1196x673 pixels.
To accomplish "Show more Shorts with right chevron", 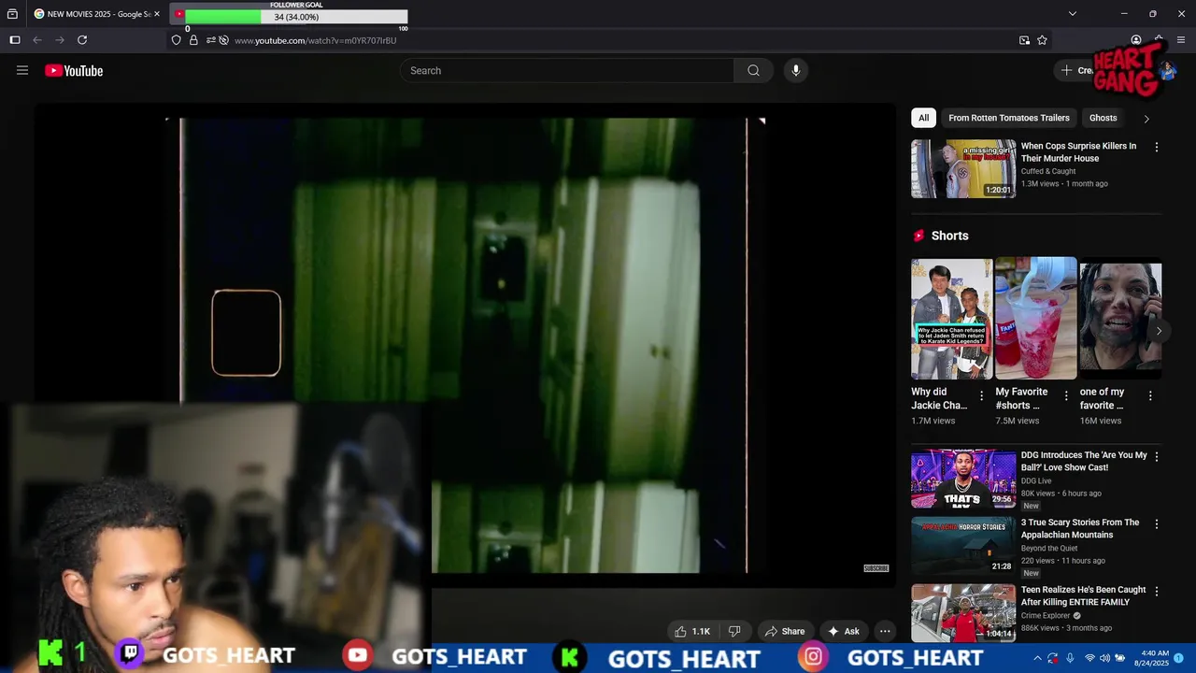I will click(x=1159, y=331).
